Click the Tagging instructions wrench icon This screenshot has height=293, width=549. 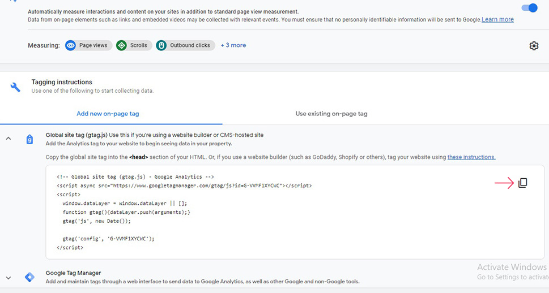coord(15,87)
